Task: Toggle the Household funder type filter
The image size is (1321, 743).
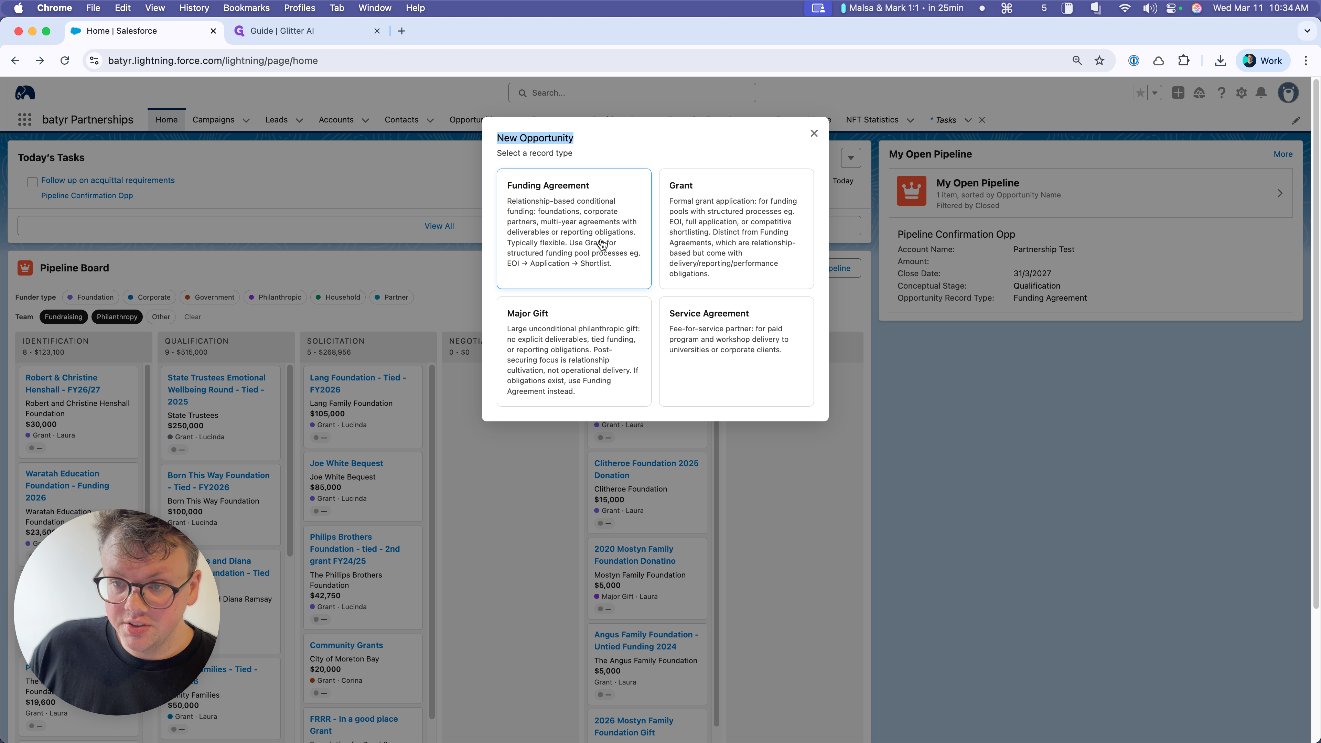Action: (x=338, y=298)
